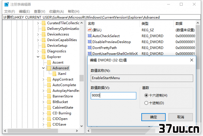Click the Accent folder icon
The image size is (203, 136).
49,62
